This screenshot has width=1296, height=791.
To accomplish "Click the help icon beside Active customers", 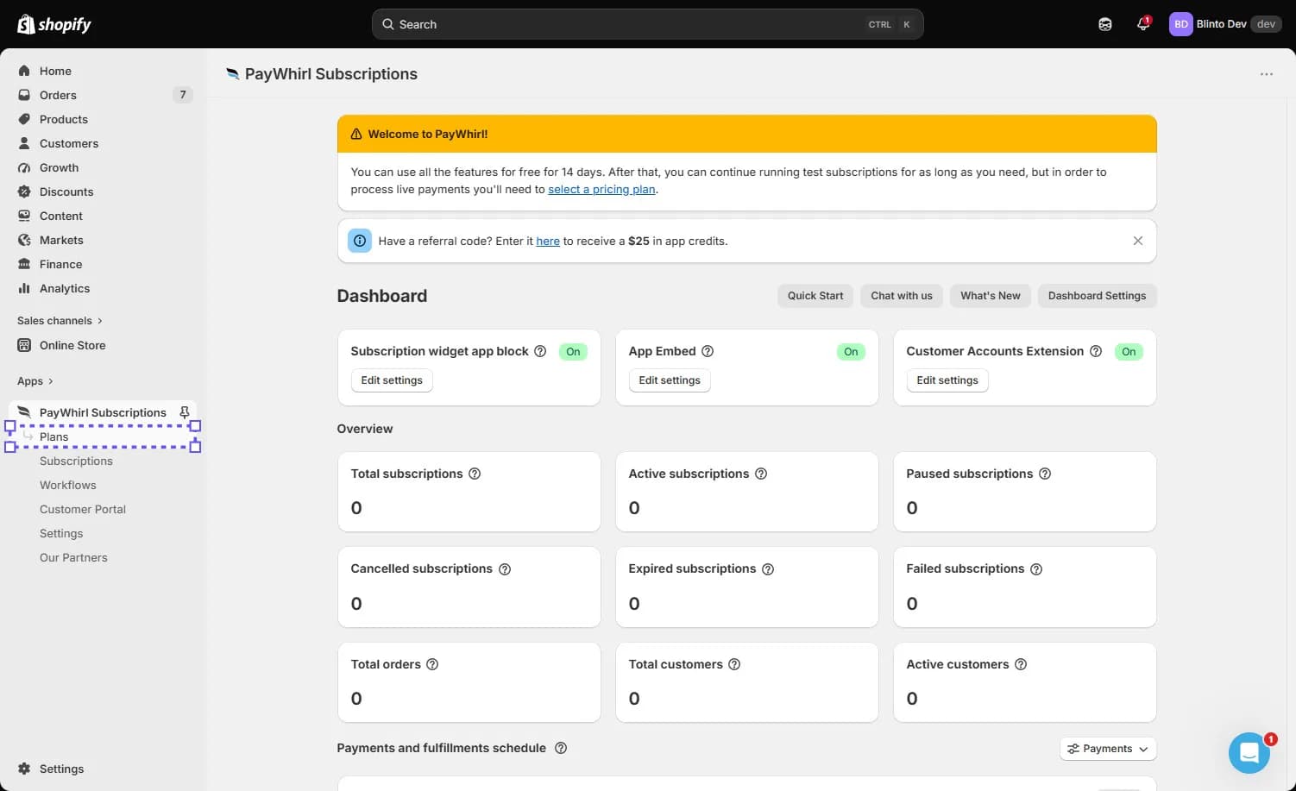I will [1021, 664].
